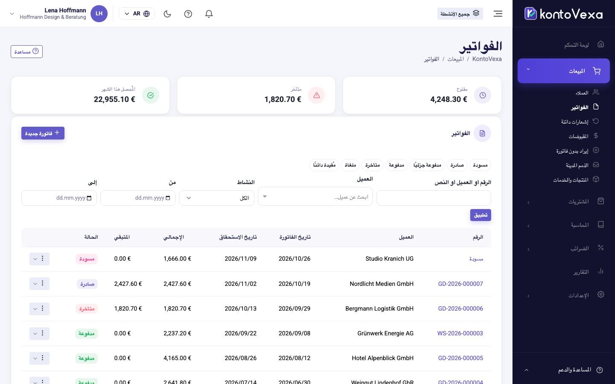
Task: Apply filters with تطبيق button
Action: point(480,215)
